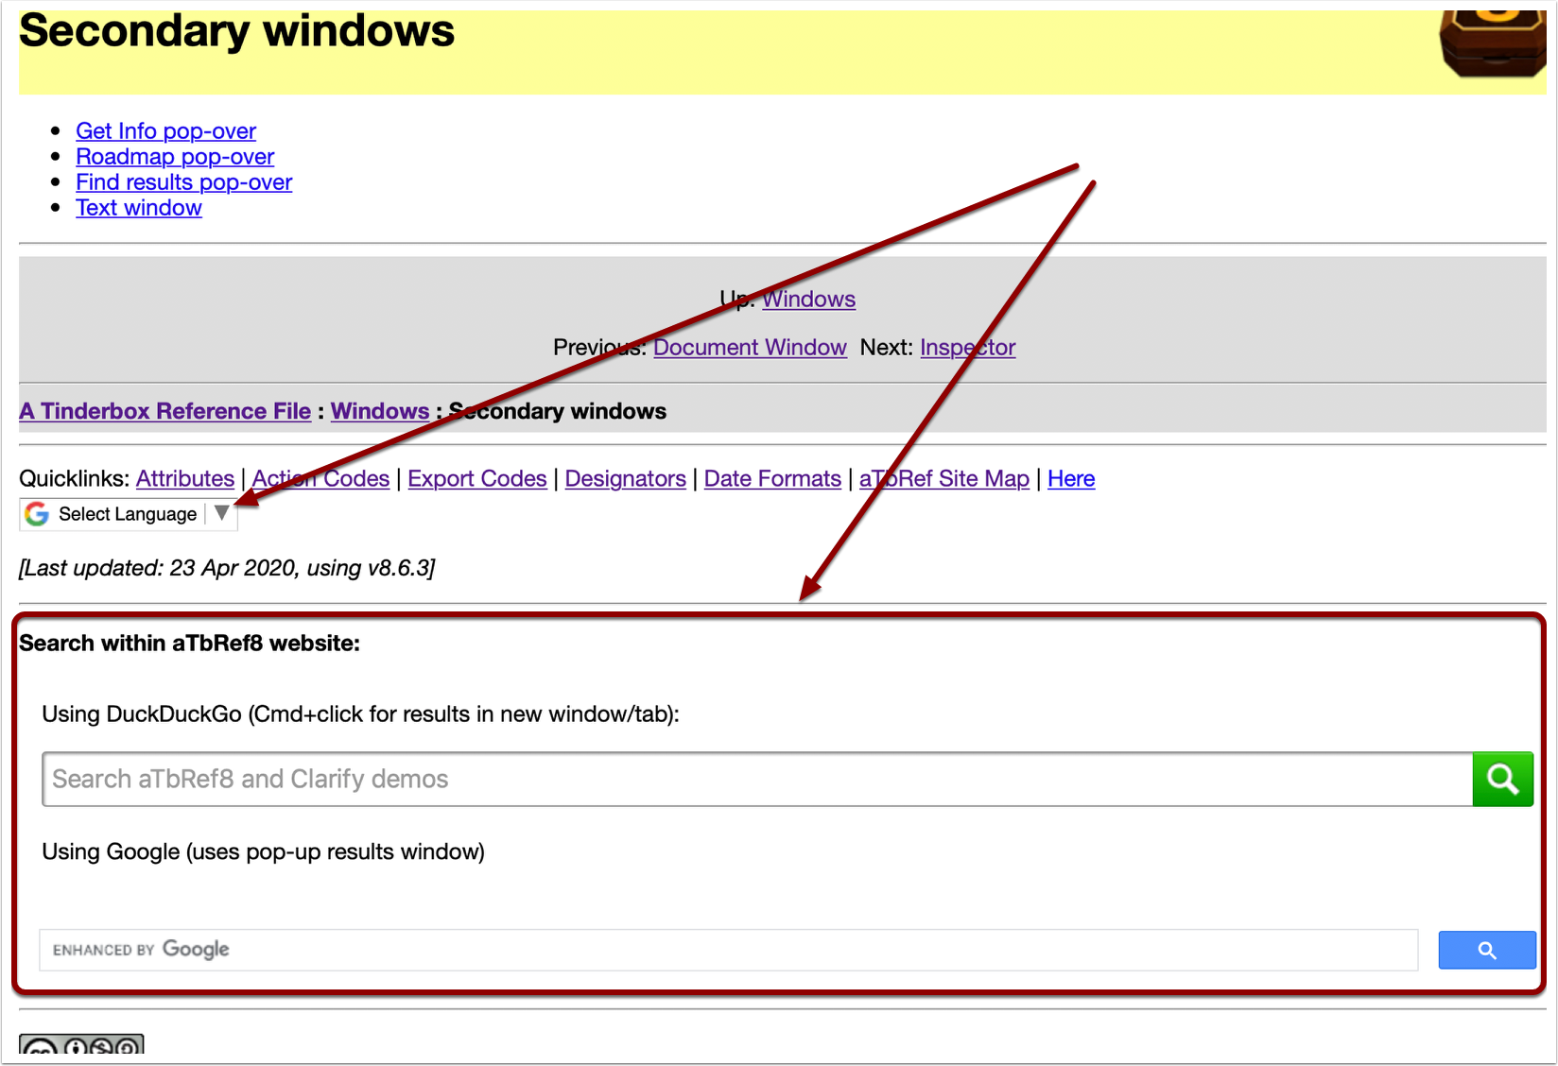The image size is (1558, 1066).
Task: Open Attributes quicklink
Action: (x=184, y=479)
